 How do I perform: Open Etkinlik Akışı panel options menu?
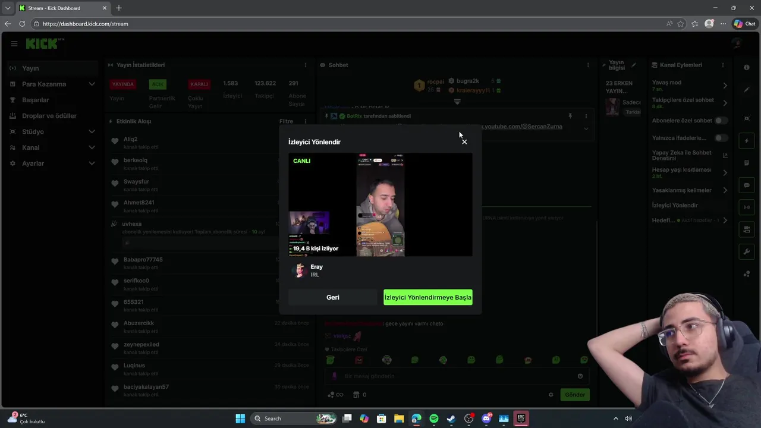tap(306, 121)
